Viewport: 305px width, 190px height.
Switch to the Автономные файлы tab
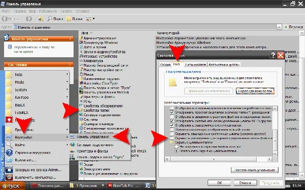pyautogui.click(x=224, y=64)
